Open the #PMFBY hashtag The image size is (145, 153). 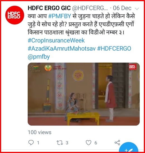(x=60, y=16)
